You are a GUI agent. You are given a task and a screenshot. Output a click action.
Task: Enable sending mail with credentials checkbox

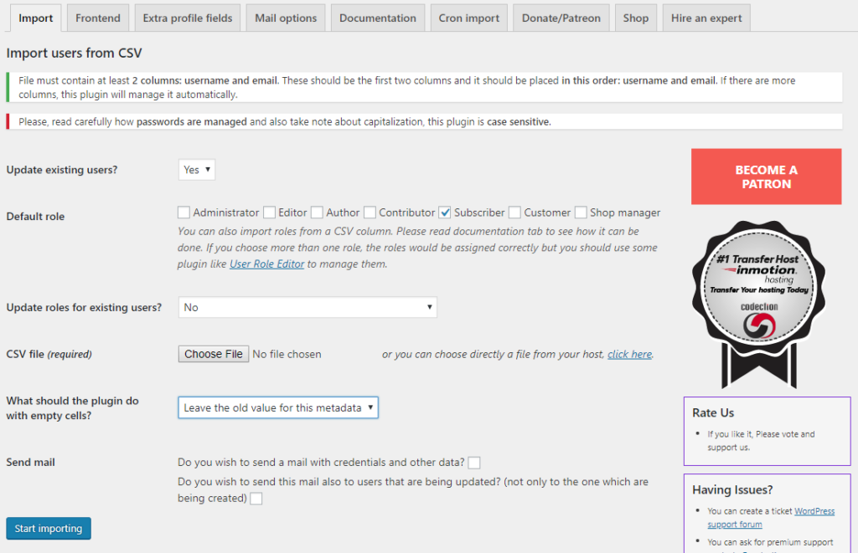[474, 463]
